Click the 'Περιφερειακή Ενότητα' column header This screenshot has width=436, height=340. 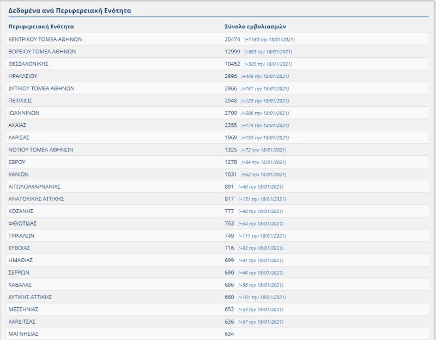[x=41, y=26]
